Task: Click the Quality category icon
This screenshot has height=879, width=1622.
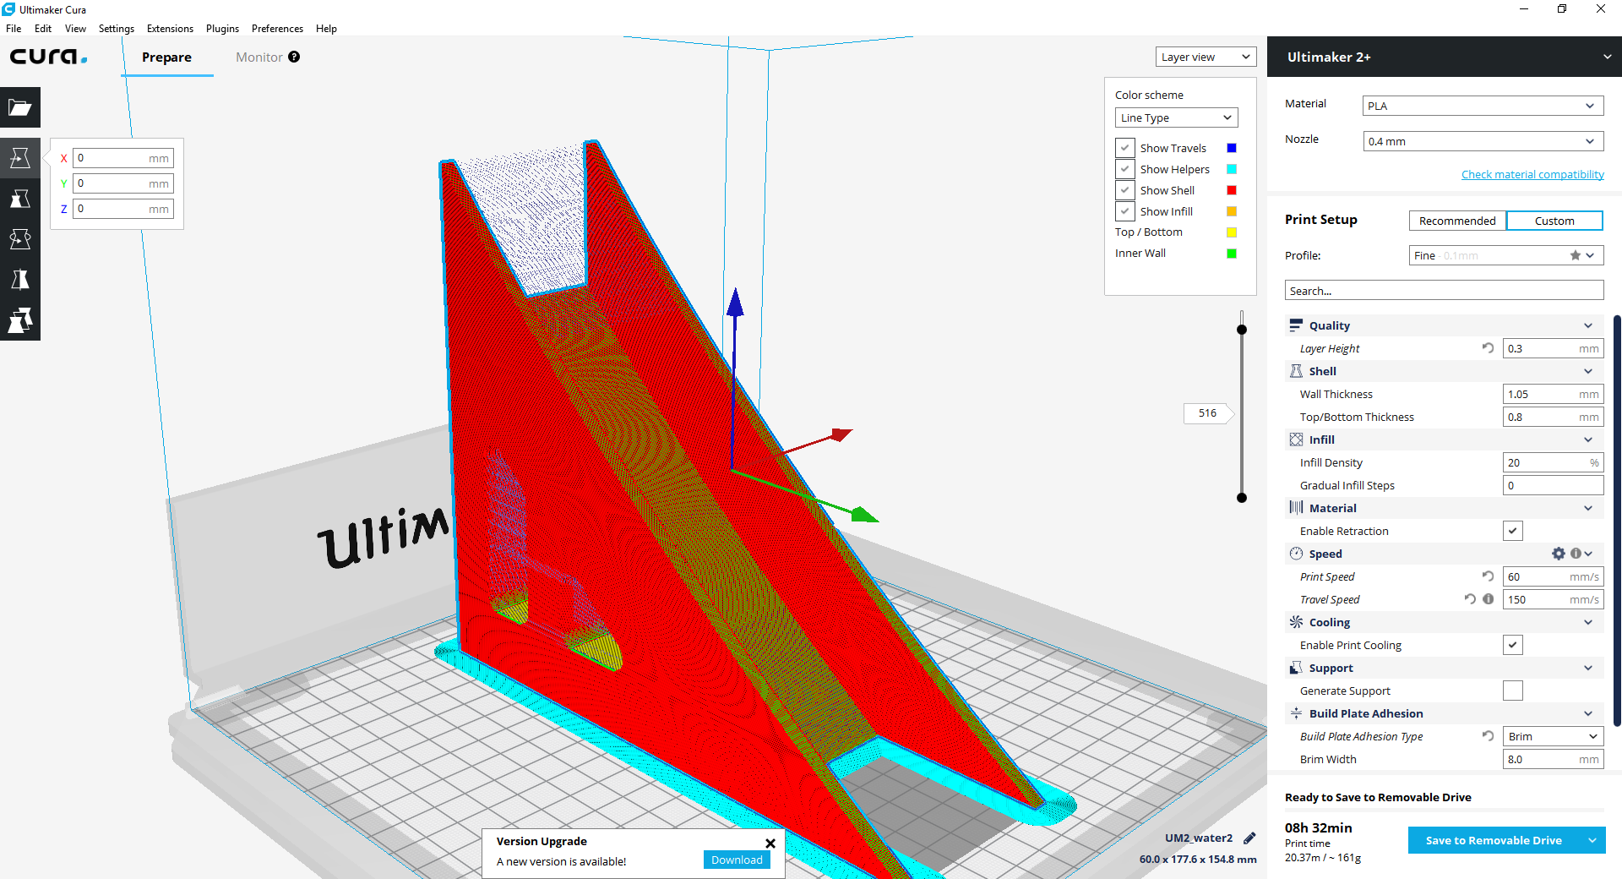Action: [1296, 325]
